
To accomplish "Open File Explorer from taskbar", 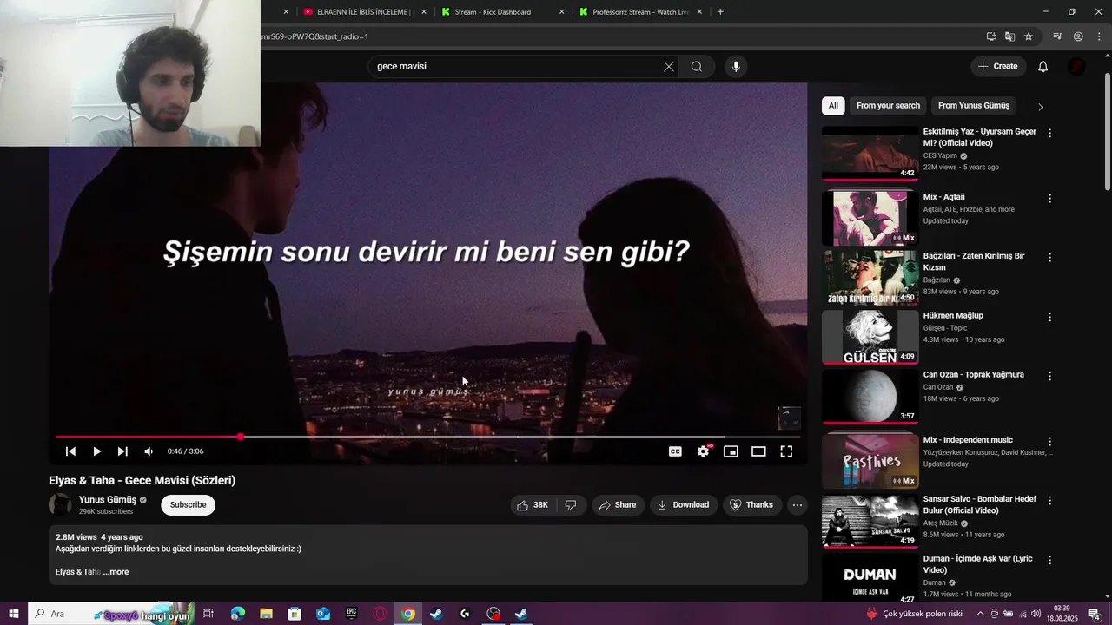I will [x=266, y=614].
